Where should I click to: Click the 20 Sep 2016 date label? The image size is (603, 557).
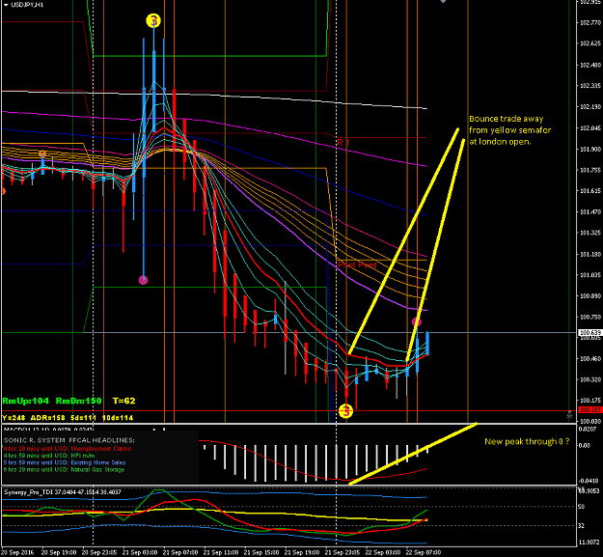point(17,552)
